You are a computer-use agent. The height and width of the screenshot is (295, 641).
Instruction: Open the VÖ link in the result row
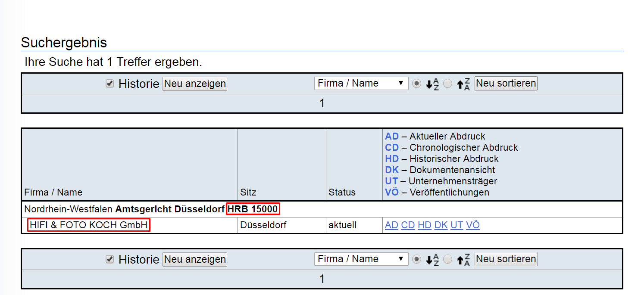[473, 225]
